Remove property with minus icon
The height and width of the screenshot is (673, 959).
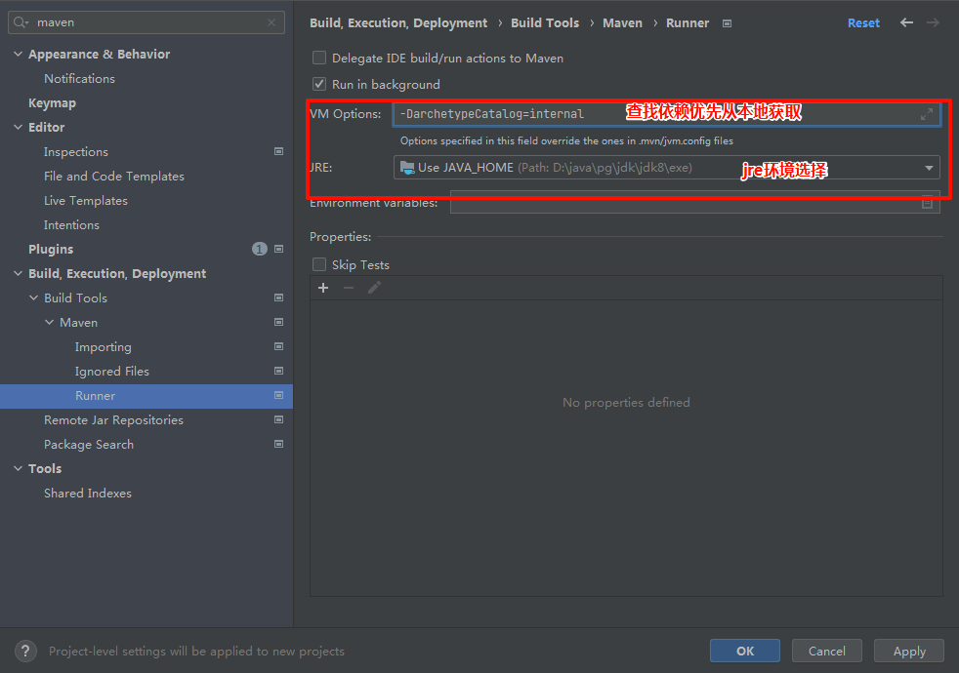349,288
